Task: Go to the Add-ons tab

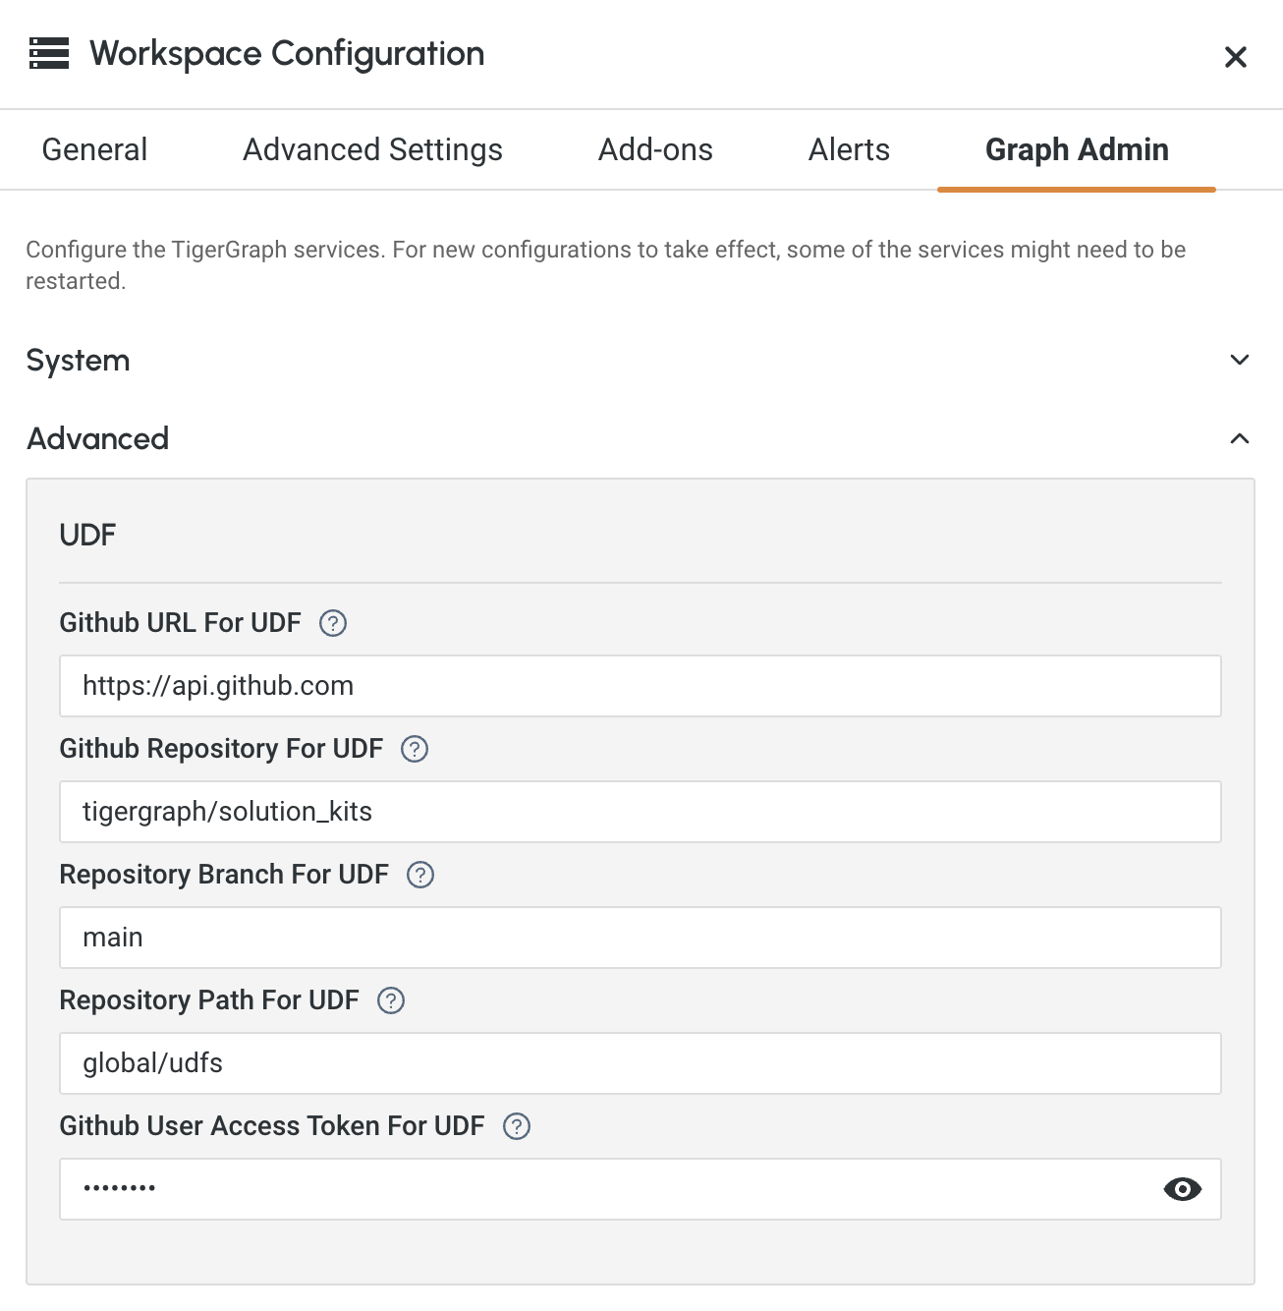Action: click(654, 149)
